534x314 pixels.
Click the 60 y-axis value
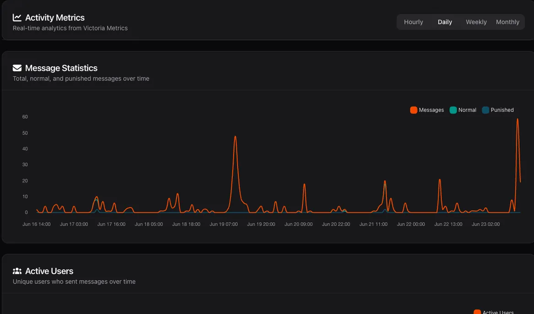(25, 117)
